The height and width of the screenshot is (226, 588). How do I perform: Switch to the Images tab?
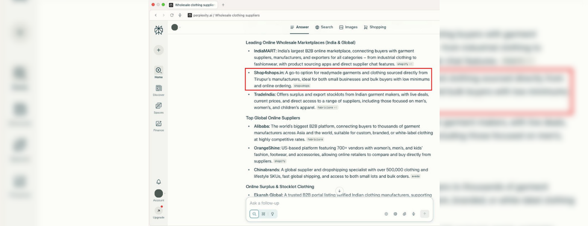click(x=348, y=27)
